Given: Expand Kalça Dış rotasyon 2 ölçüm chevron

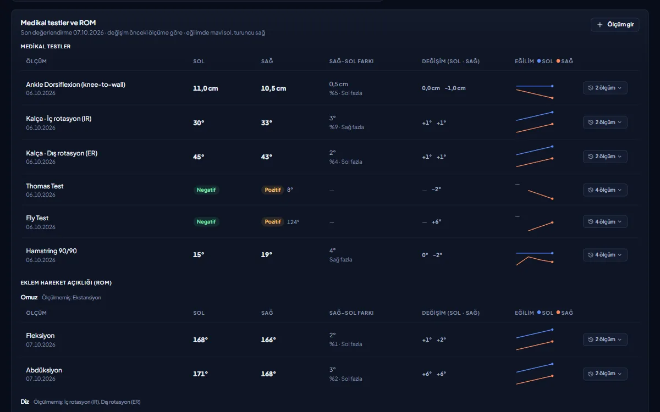Looking at the screenshot, I should 620,157.
